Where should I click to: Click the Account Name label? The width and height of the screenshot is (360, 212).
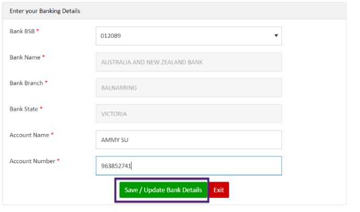(x=29, y=135)
